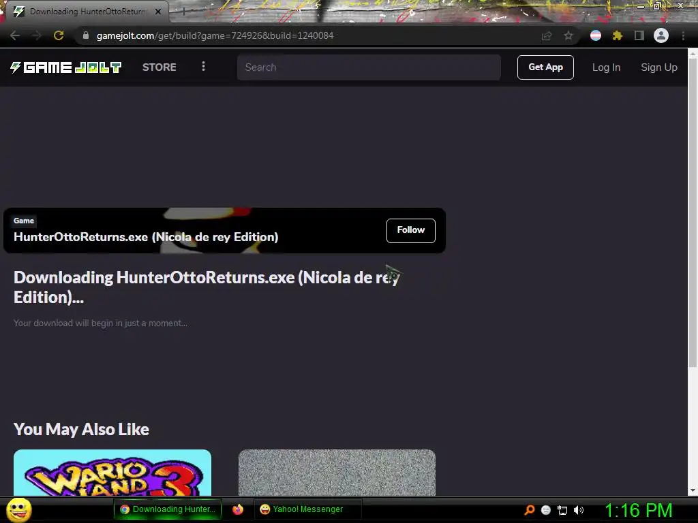Click the page's vertical scrollbar thumb
The image size is (698, 523).
click(693, 213)
